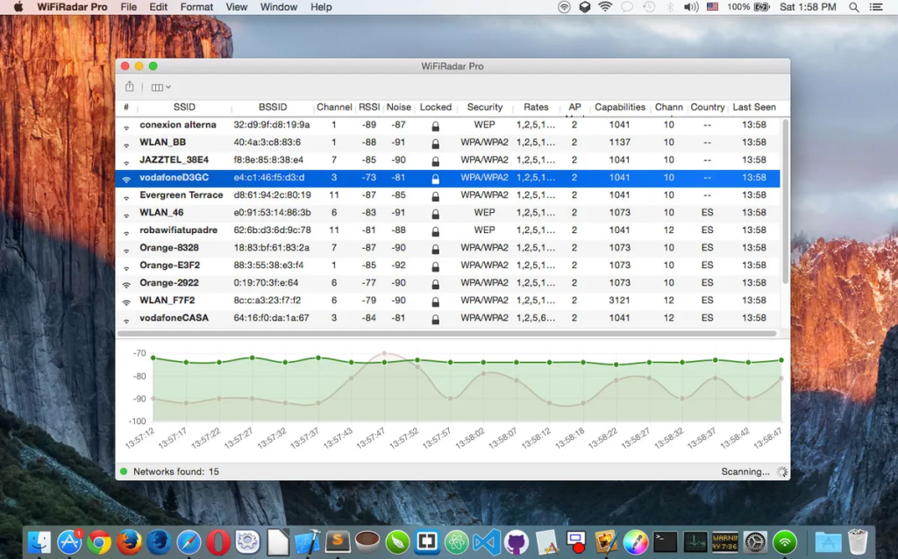Sort networks by the Security column header
Viewport: 898px width, 559px height.
point(484,107)
